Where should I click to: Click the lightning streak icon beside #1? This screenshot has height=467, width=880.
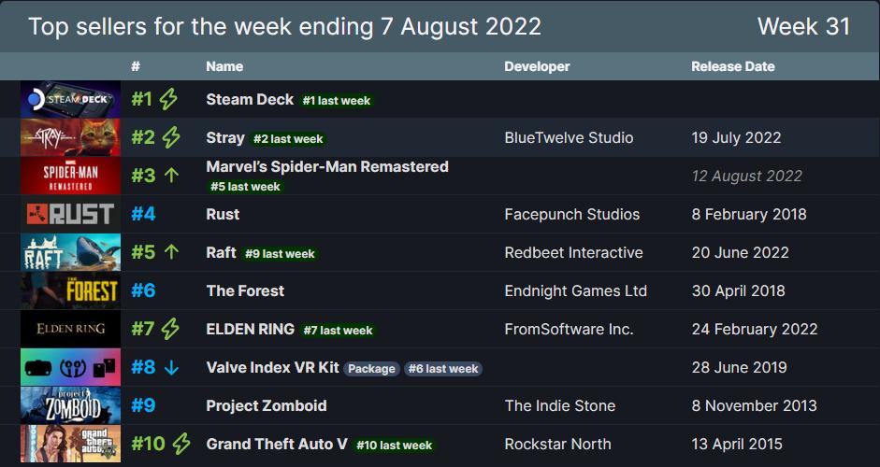(x=168, y=99)
